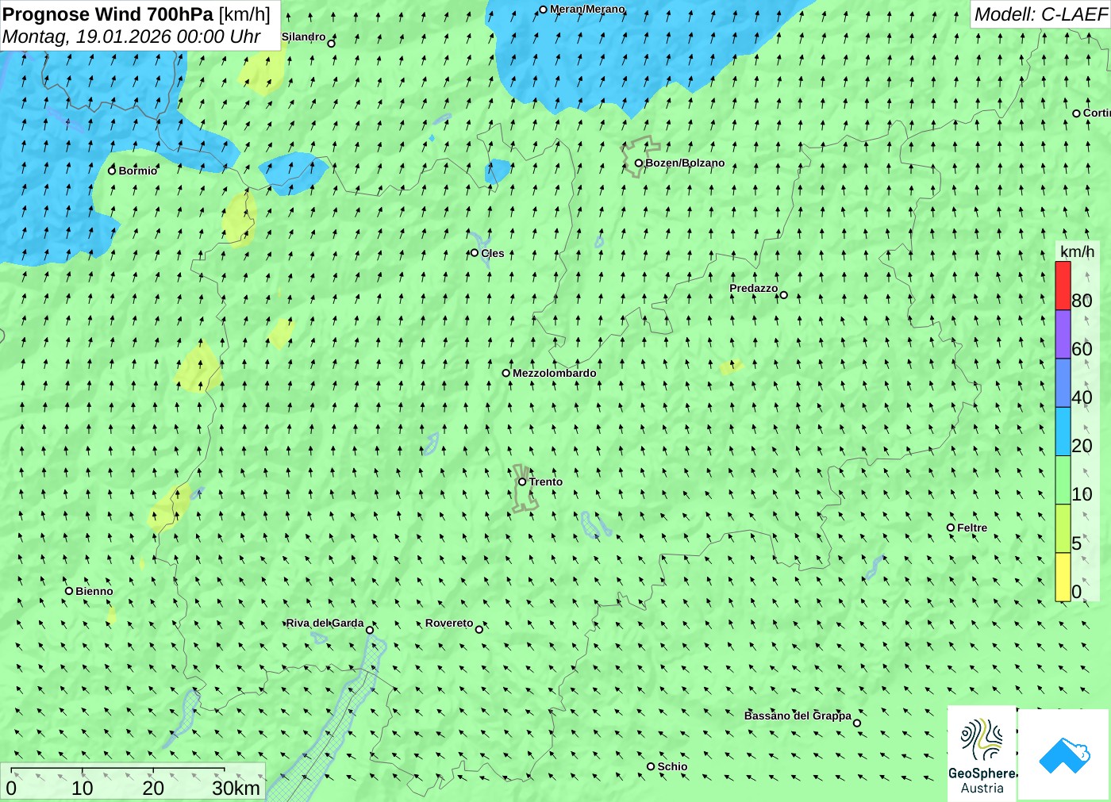Select the Bassano del Grappa marker

857,723
